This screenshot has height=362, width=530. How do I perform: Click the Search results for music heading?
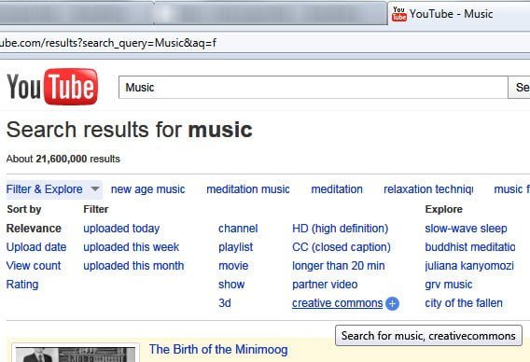click(129, 130)
